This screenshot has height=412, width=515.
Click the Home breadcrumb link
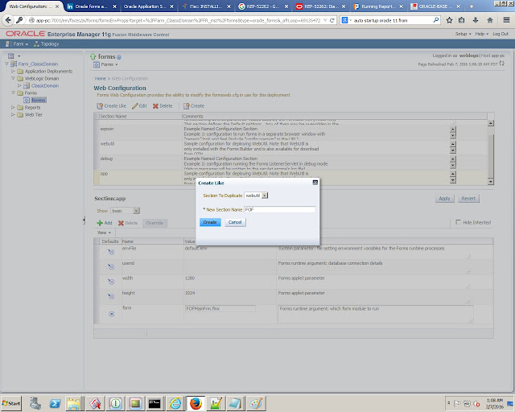point(100,79)
